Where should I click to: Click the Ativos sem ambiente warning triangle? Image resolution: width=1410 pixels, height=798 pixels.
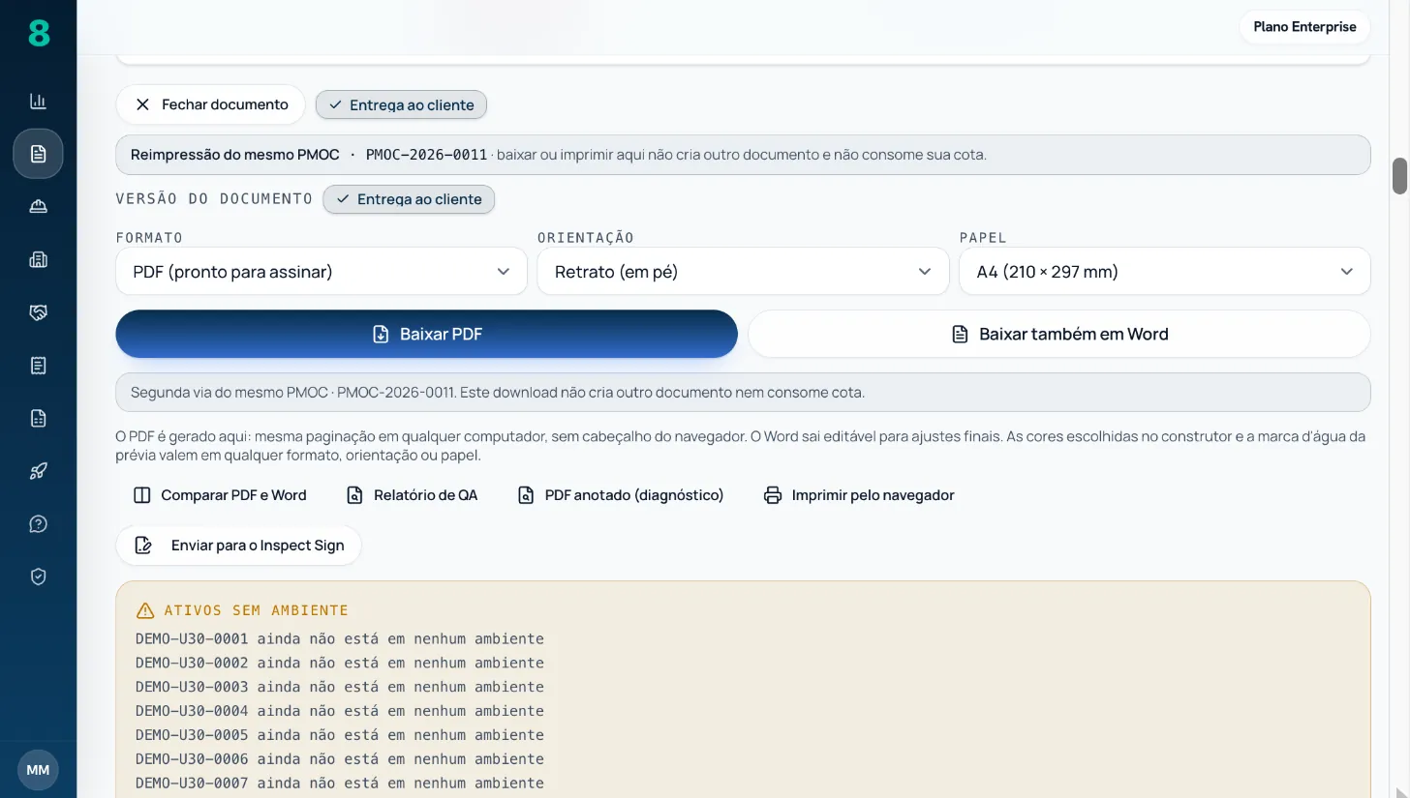pos(145,610)
